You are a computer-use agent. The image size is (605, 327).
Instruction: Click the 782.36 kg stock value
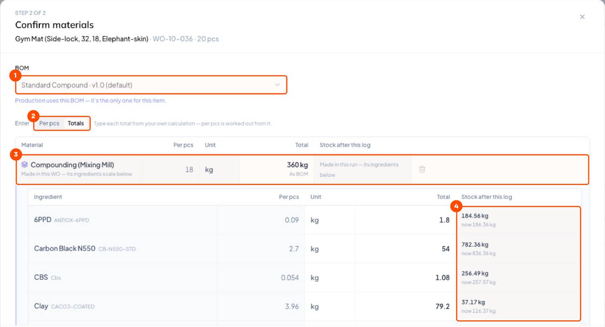(x=475, y=244)
